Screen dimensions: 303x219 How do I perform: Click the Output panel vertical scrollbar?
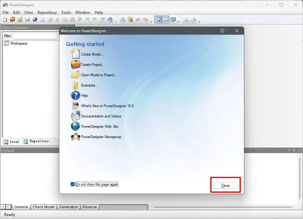point(300,178)
